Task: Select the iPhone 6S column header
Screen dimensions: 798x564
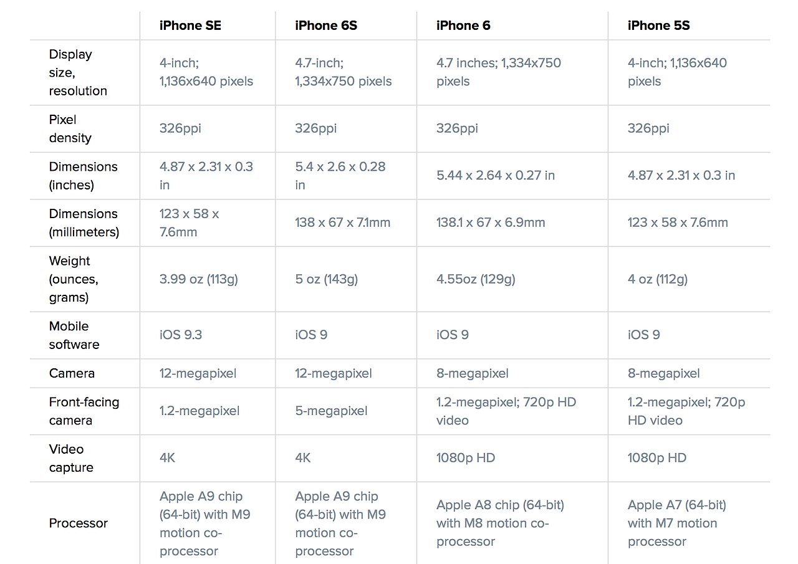Action: pyautogui.click(x=326, y=26)
